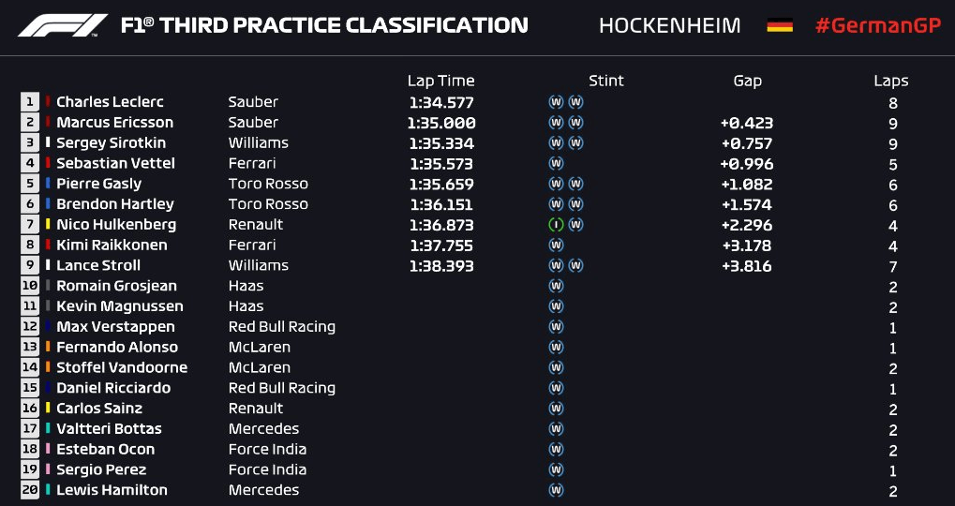Click Raikkonen's wet tyre stint icon
This screenshot has width=955, height=506.
click(x=556, y=245)
